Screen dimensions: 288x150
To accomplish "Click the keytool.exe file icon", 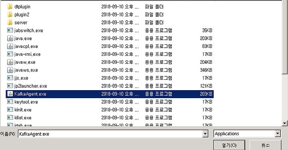I will (10, 102).
